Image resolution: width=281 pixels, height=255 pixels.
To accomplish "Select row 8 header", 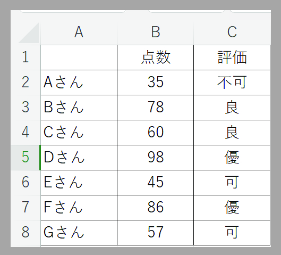I will [x=25, y=233].
